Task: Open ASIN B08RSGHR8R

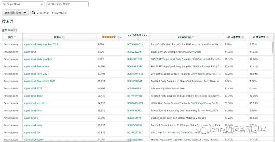Action: point(135,125)
